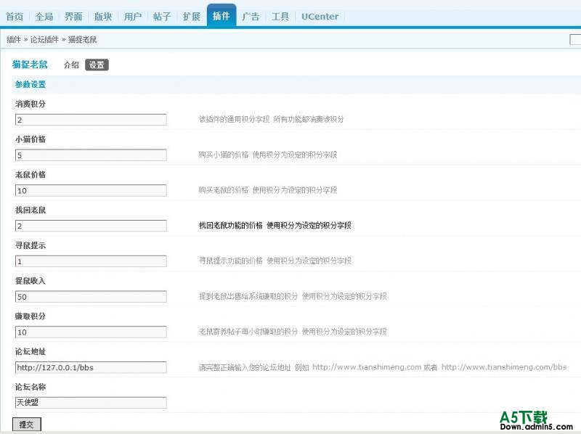The image size is (581, 434).
Task: Open the 广告 navigation tab
Action: pos(251,17)
